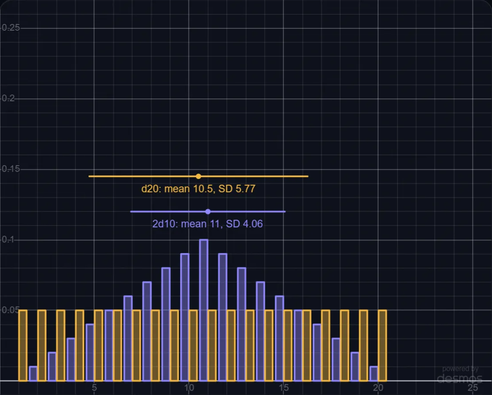Click the purple 2d10 mean point
The width and height of the screenshot is (492, 395).
pos(208,212)
